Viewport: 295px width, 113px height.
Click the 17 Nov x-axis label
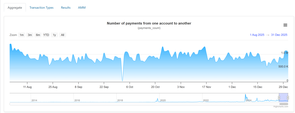(x=206, y=87)
